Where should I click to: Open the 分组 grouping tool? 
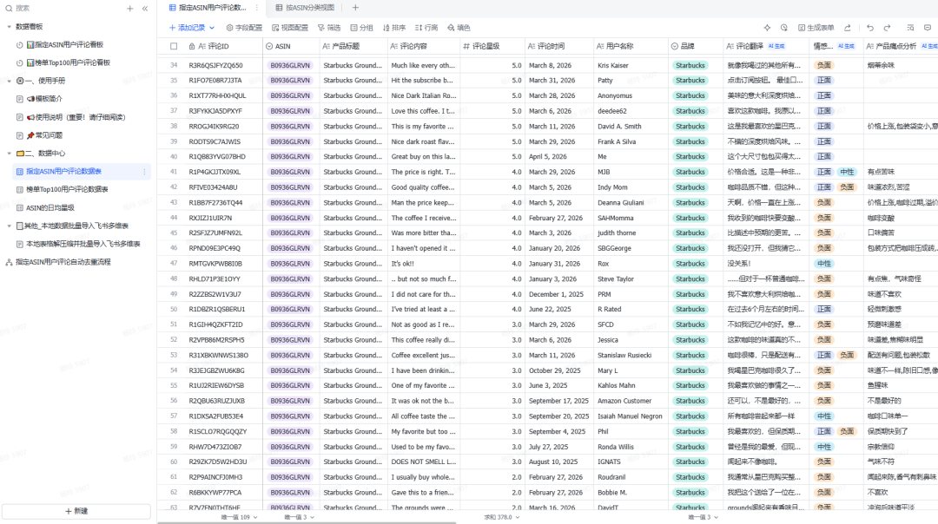point(361,28)
